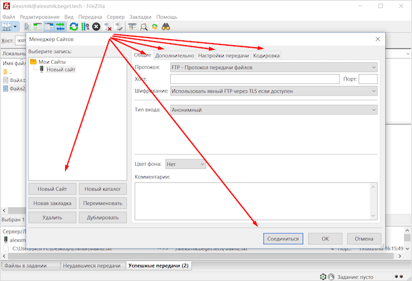Click the Переименовать button

[x=103, y=203]
